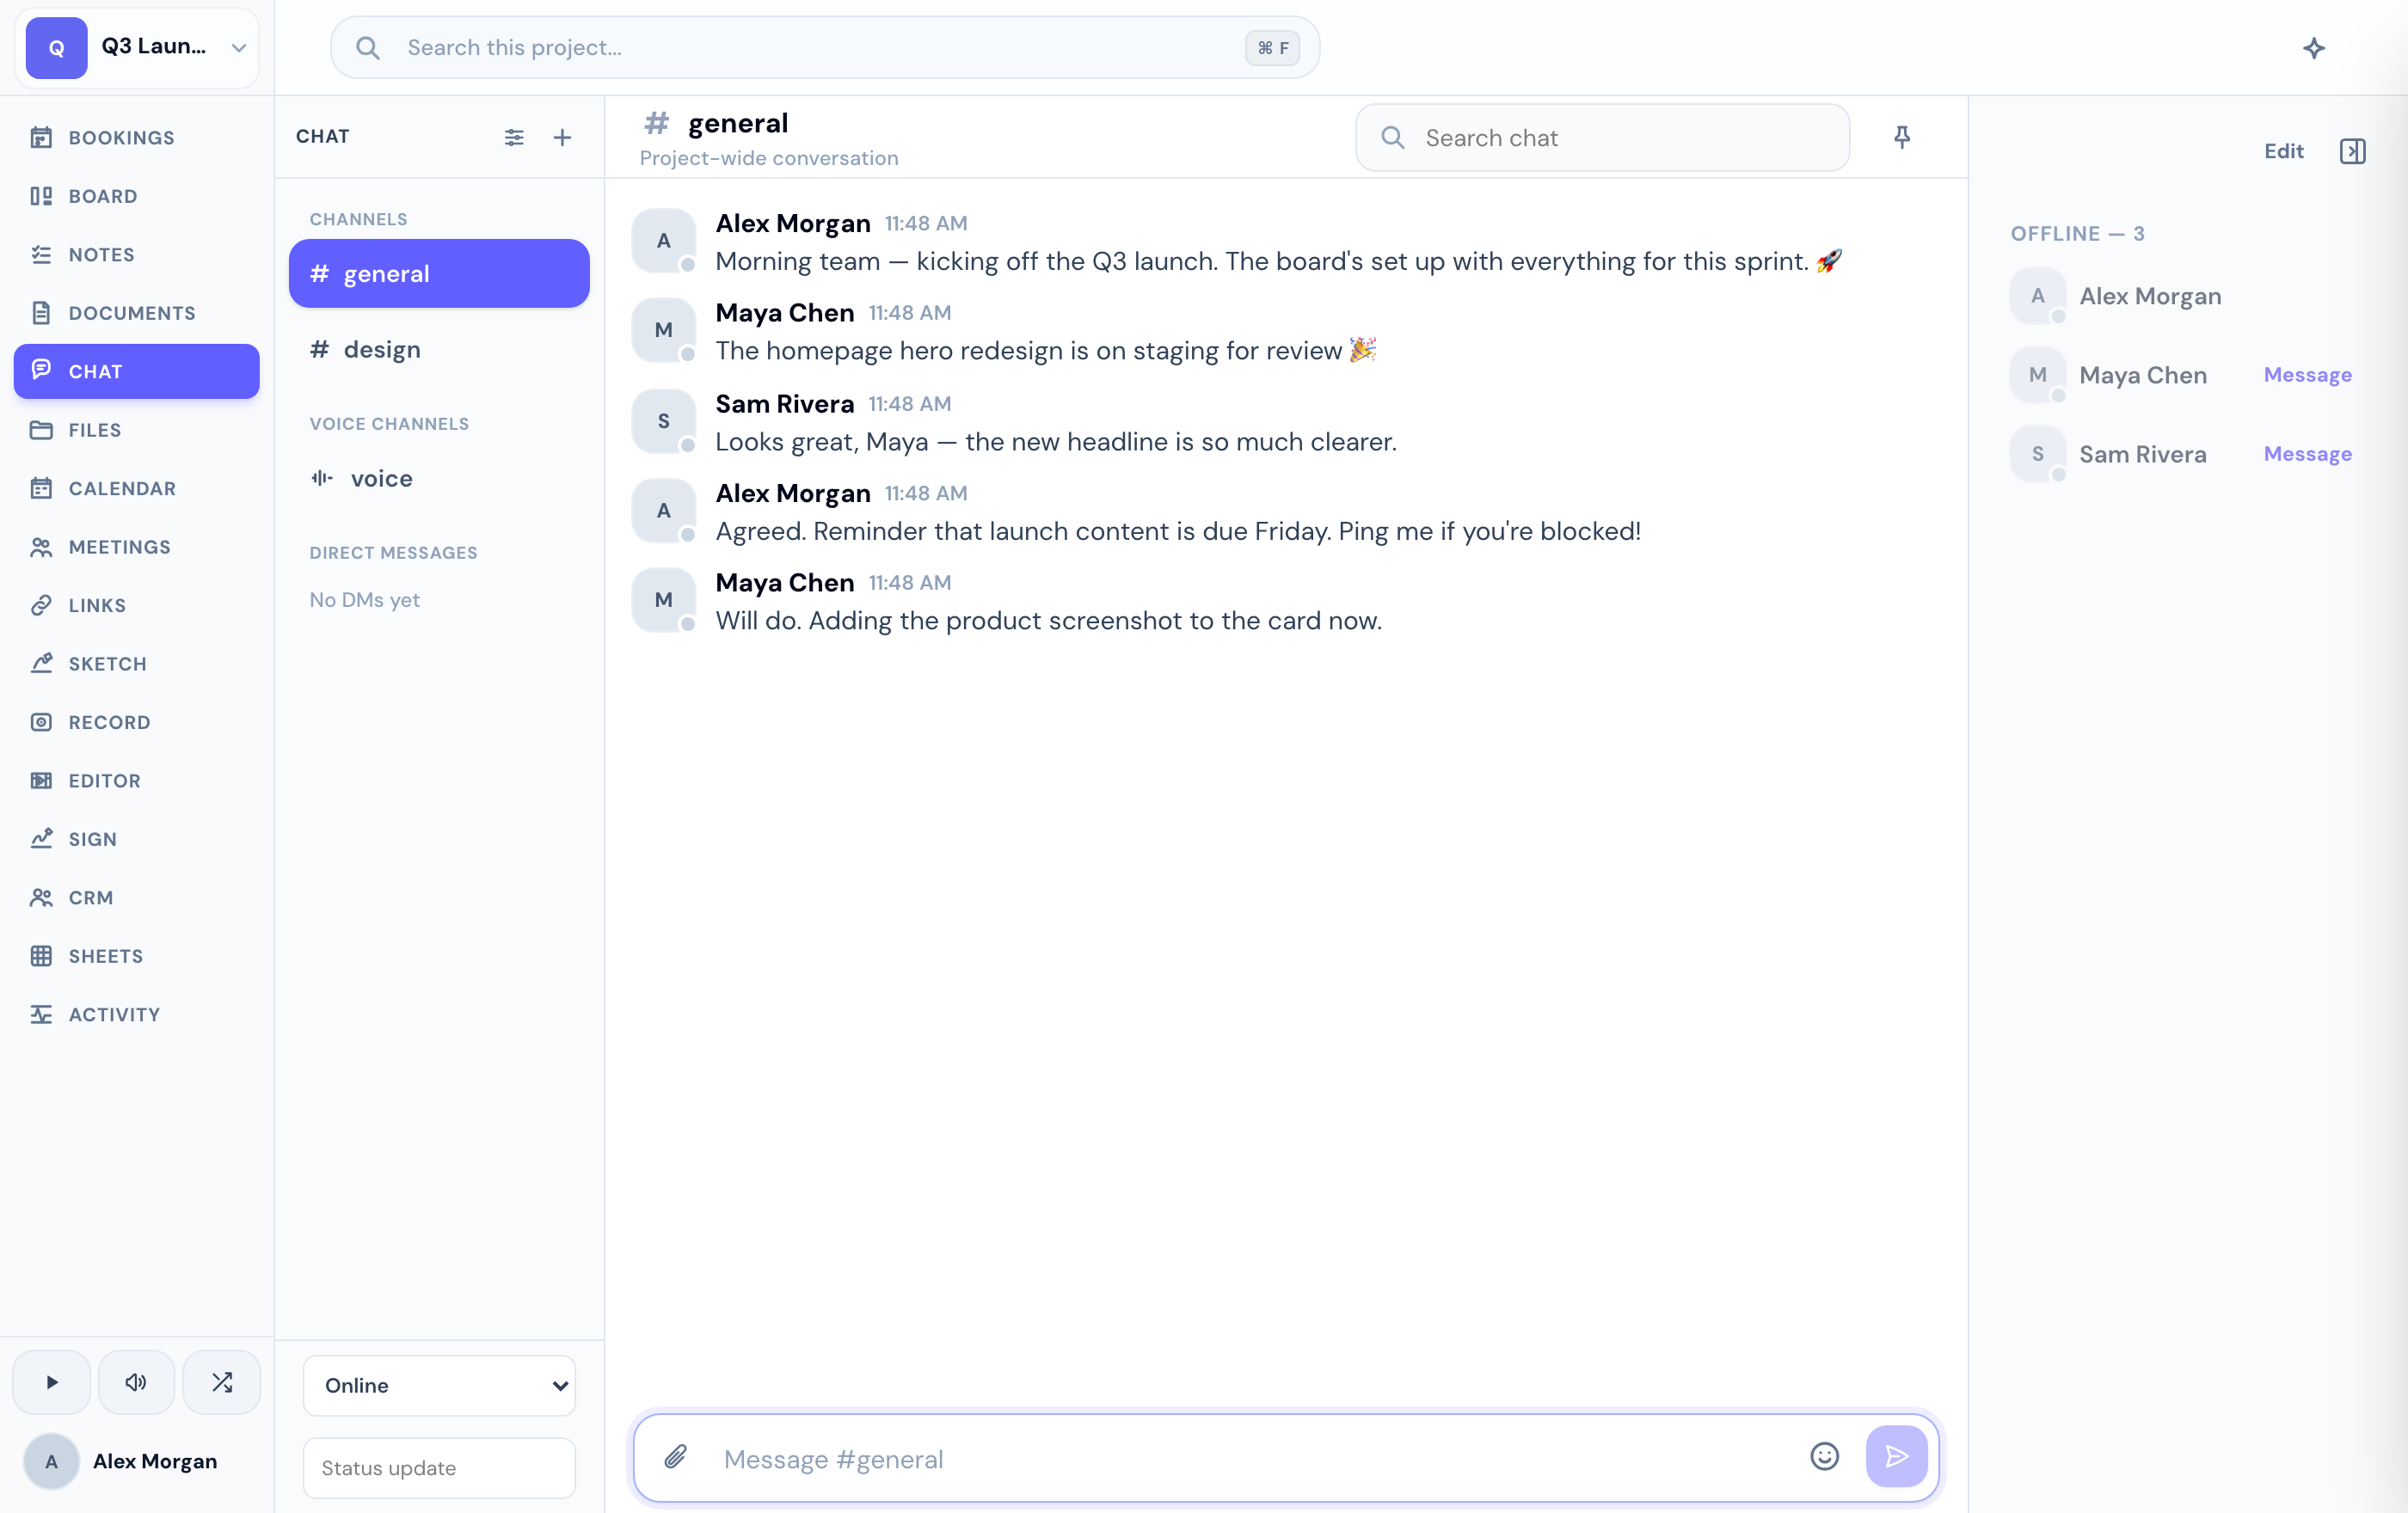Image resolution: width=2408 pixels, height=1513 pixels.
Task: Click the send message button
Action: [1896, 1457]
